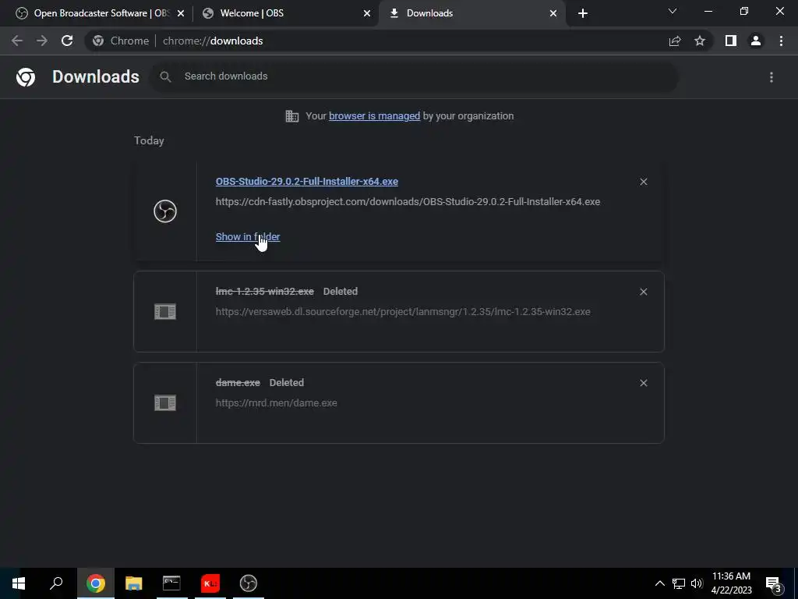Click the magnifier icon in search box
This screenshot has width=798, height=599.
pos(165,76)
